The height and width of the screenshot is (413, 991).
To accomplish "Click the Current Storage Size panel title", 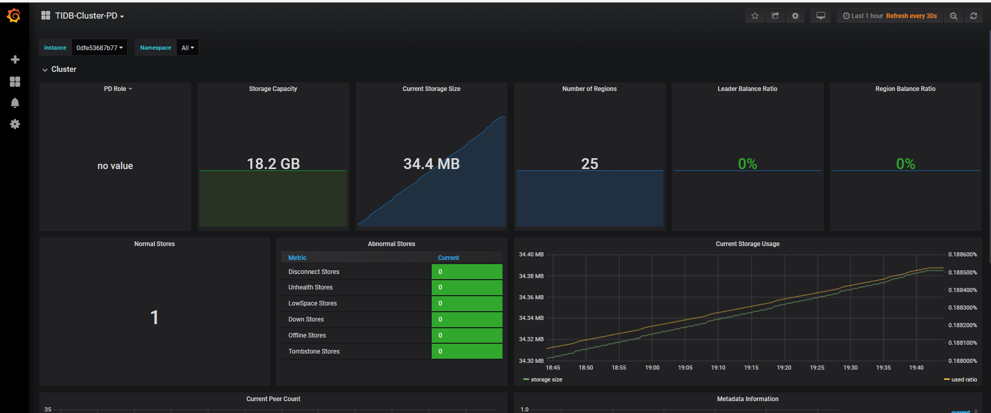I will (x=431, y=89).
